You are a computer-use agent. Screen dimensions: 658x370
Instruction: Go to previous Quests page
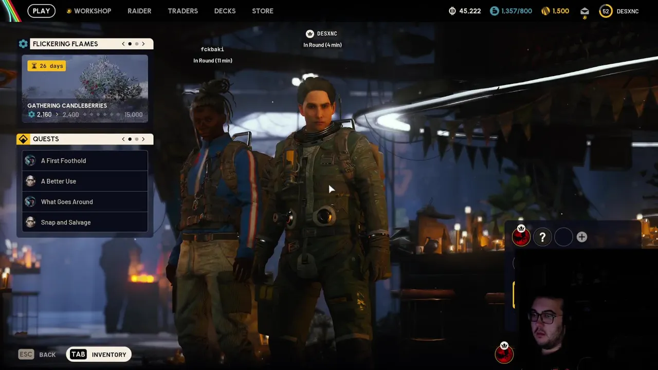[123, 139]
